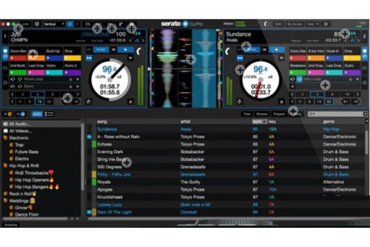Add a new saved loop on deck 2
This screenshot has width=370, height=247.
pyautogui.click(x=292, y=86)
